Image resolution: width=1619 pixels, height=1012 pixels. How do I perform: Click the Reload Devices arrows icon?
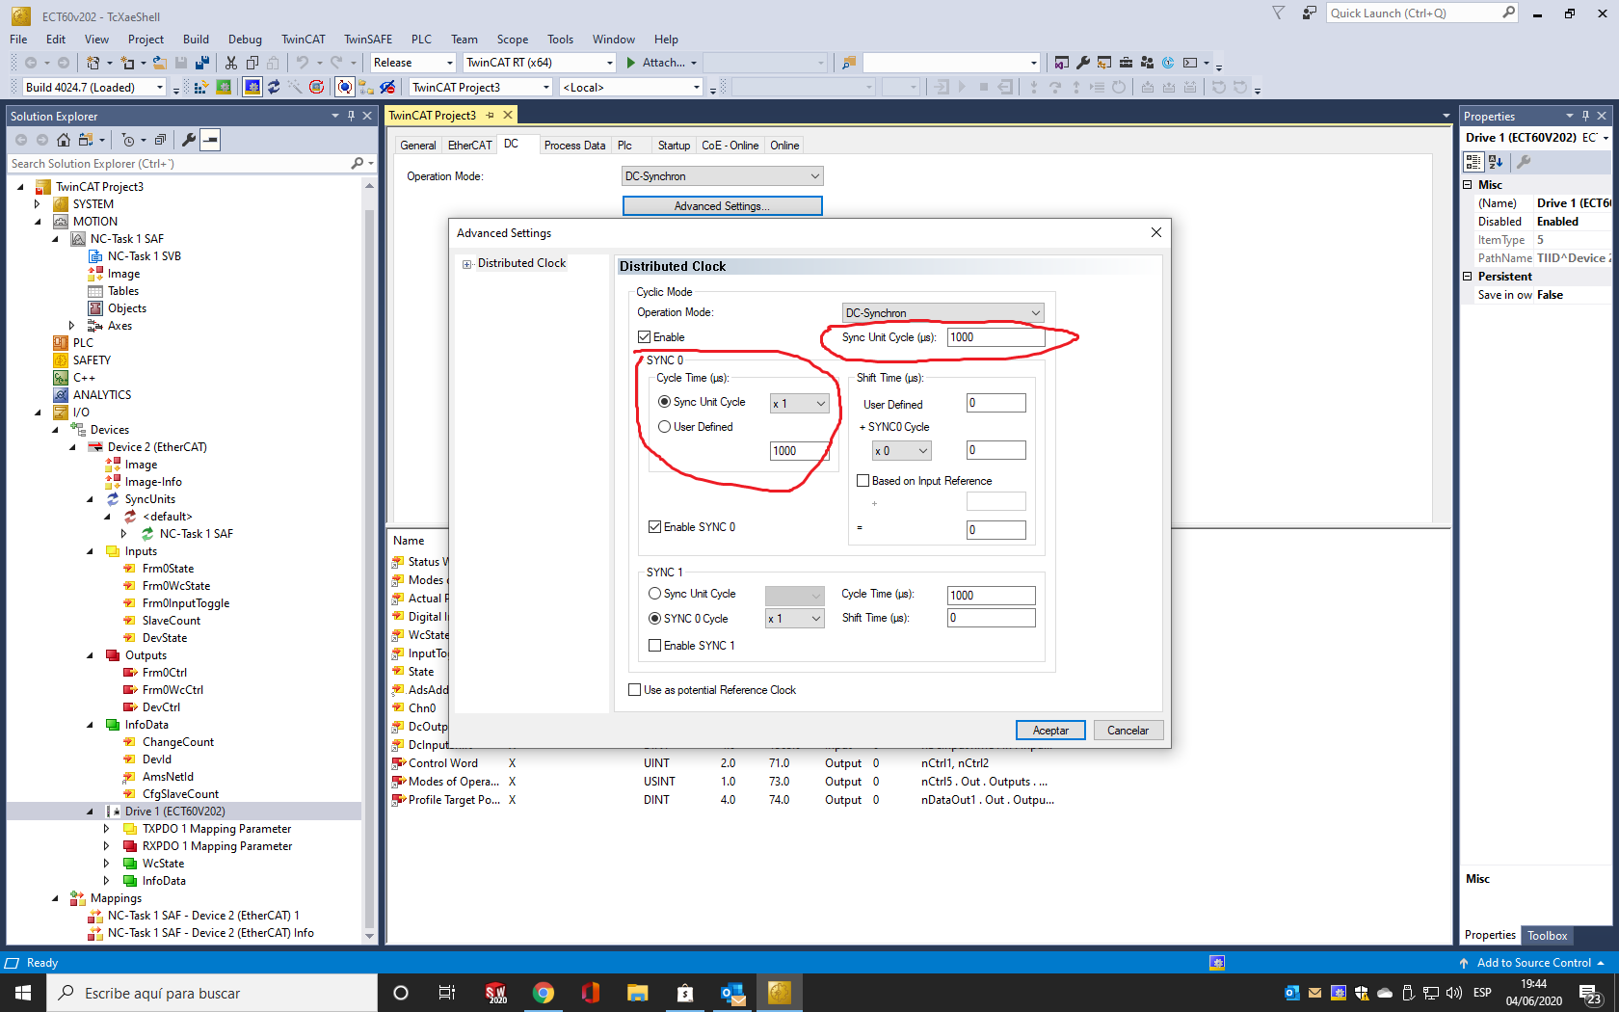(x=274, y=88)
